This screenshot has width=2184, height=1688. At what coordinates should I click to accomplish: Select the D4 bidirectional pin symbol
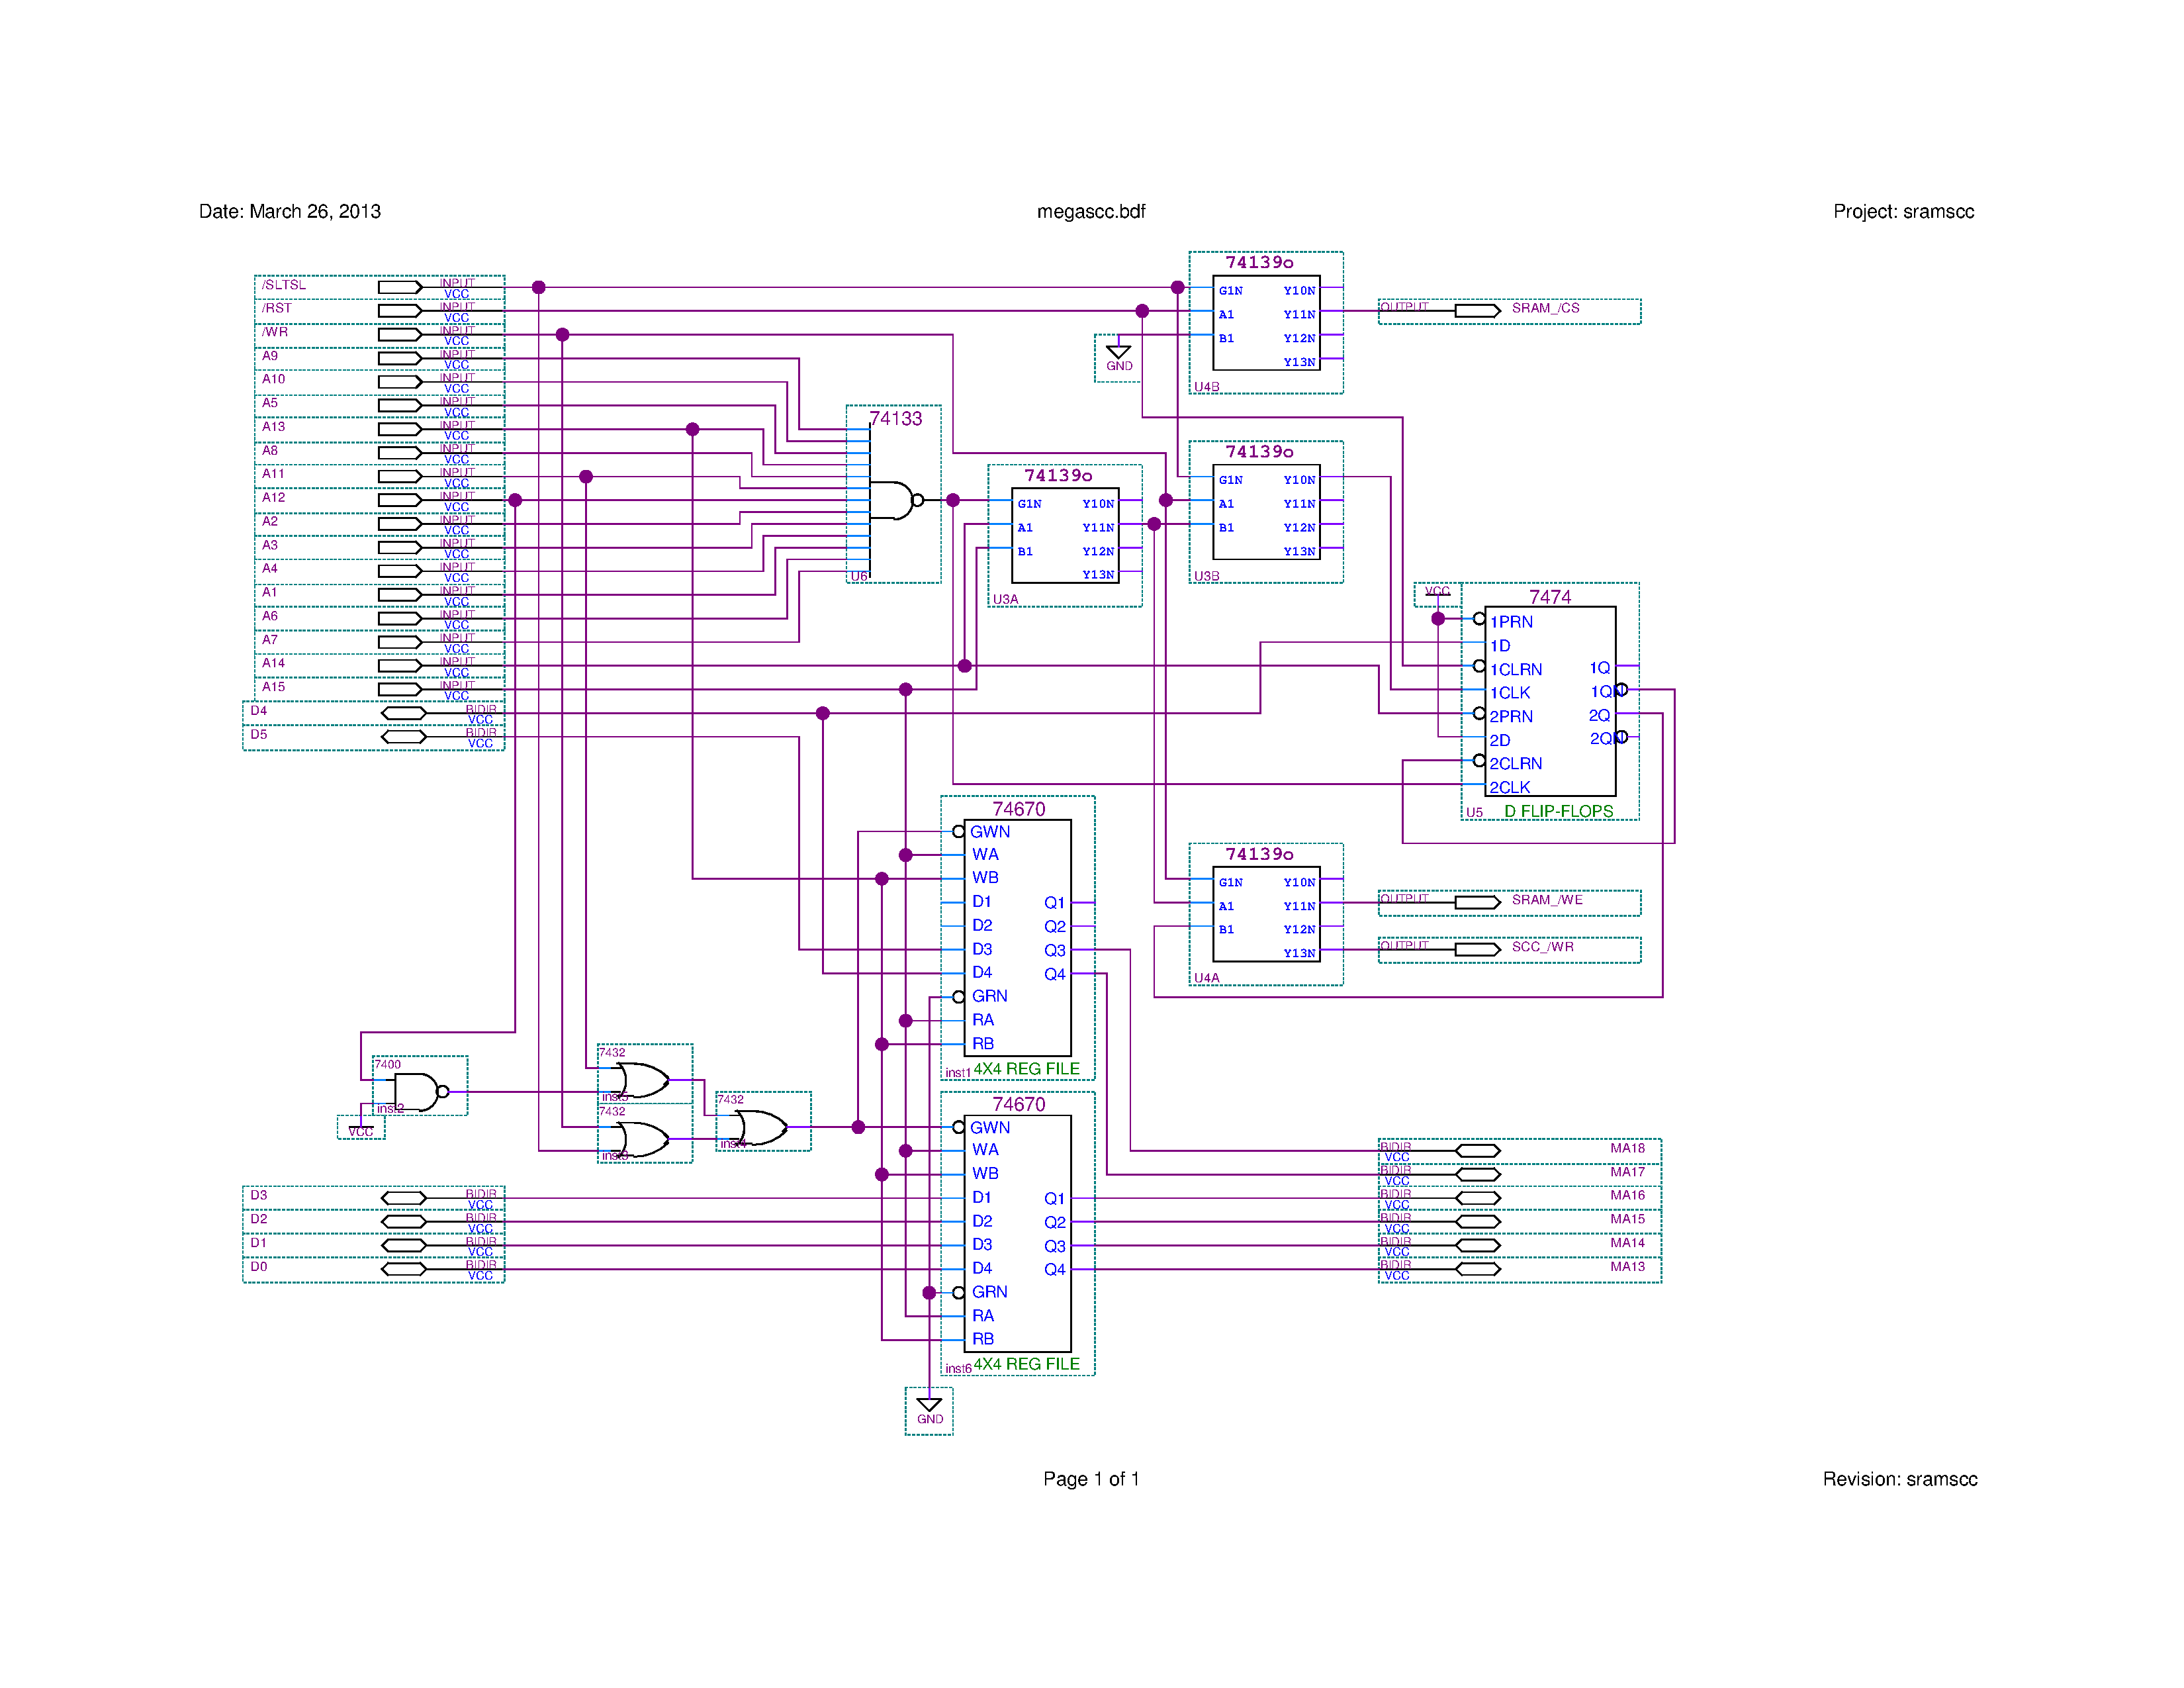(404, 713)
